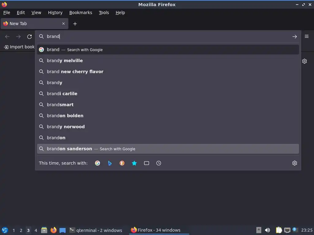Open the History menu
This screenshot has width=314, height=235.
(x=55, y=13)
